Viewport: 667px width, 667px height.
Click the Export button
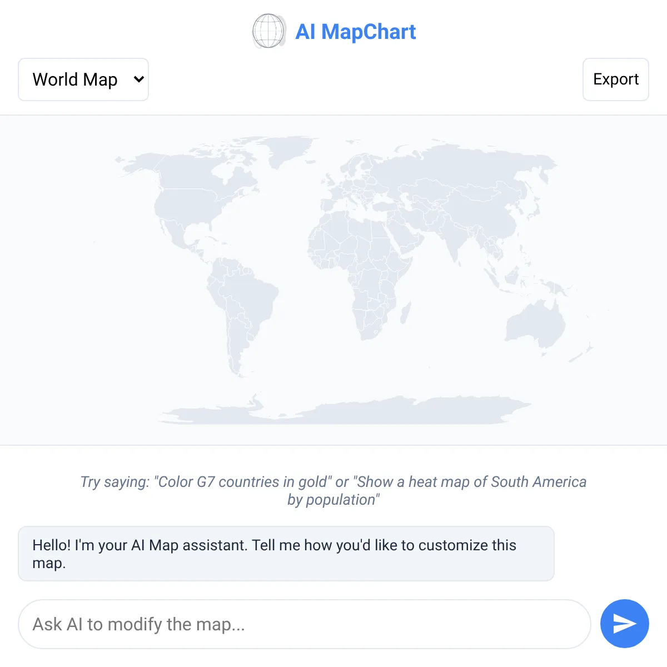[616, 79]
